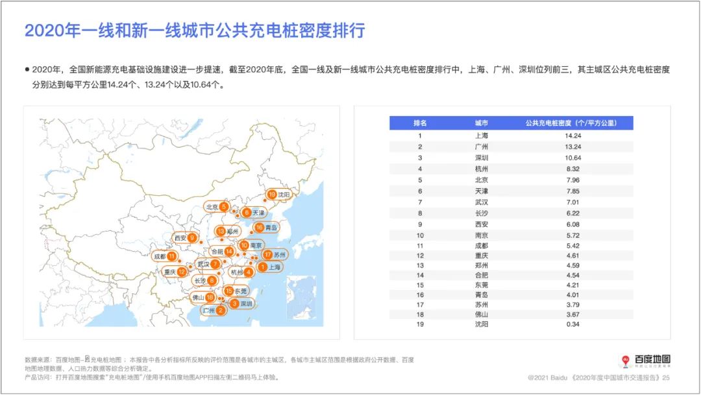Click the 北京 map marker numbered 5
The image size is (701, 395).
tap(217, 206)
